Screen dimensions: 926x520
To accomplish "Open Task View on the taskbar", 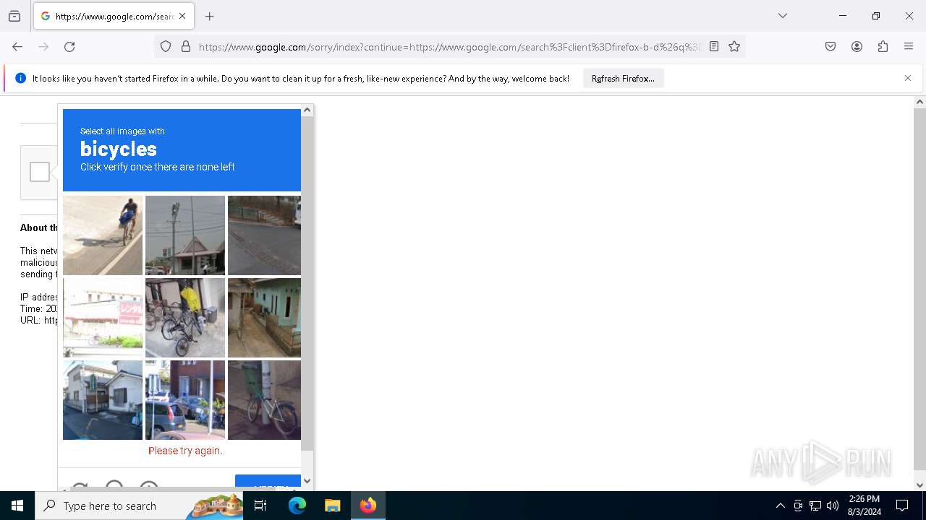I will tap(261, 506).
